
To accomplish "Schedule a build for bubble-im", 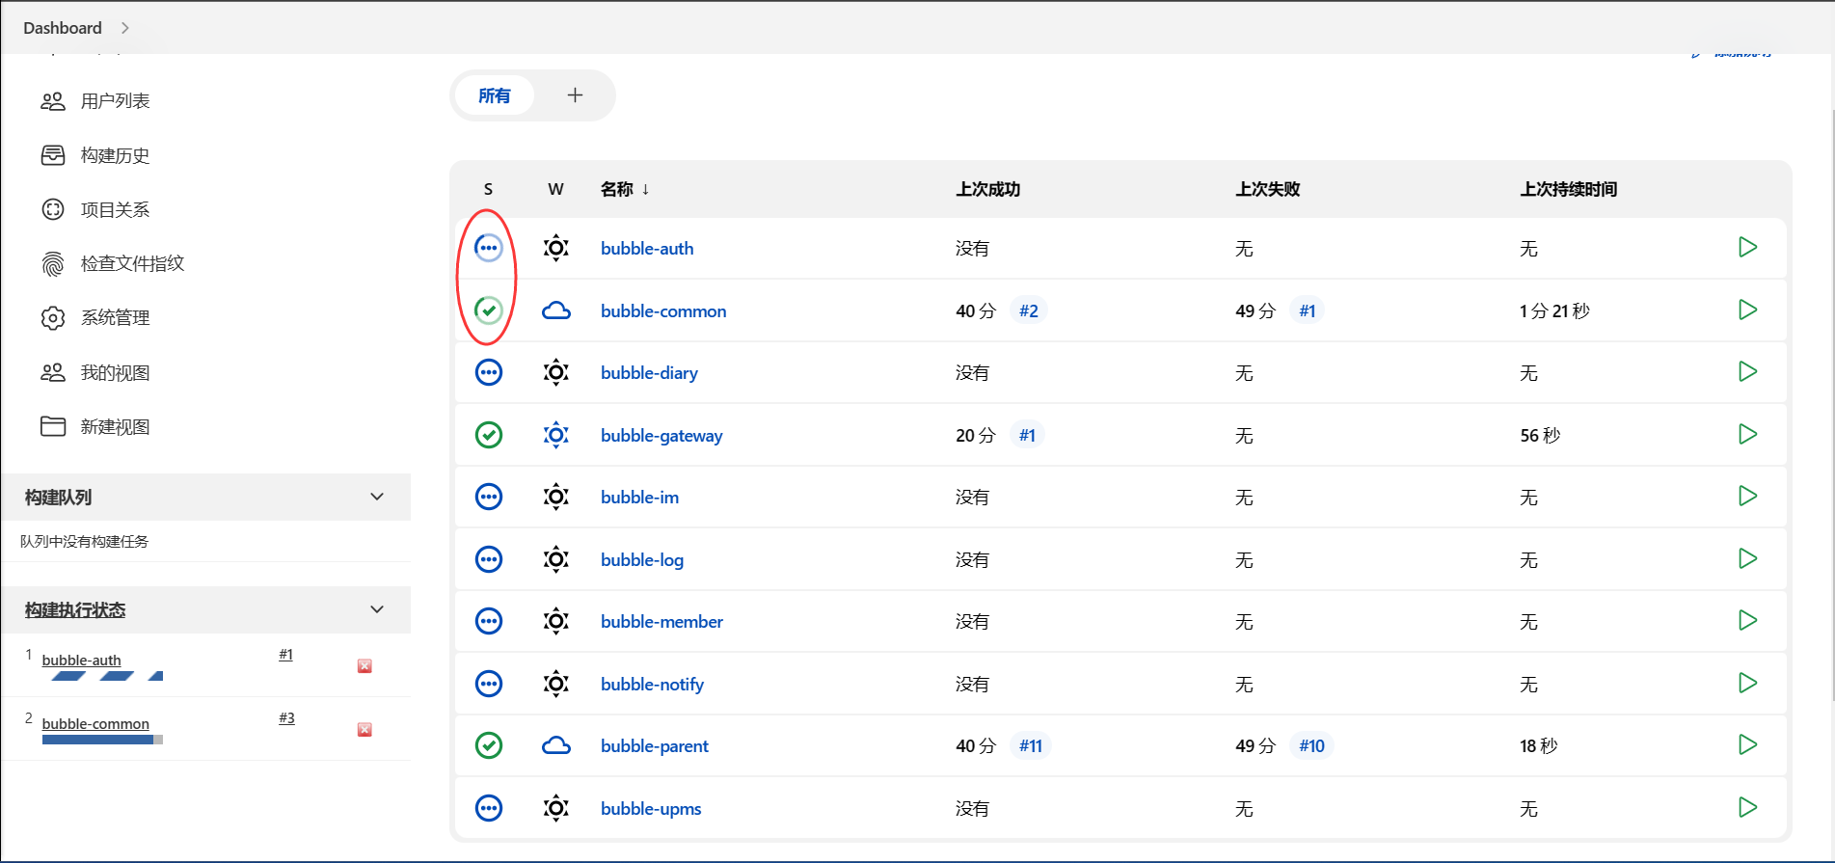I will click(x=1747, y=497).
